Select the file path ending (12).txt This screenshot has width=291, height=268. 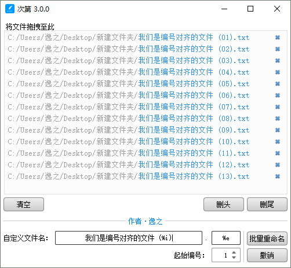(x=129, y=165)
